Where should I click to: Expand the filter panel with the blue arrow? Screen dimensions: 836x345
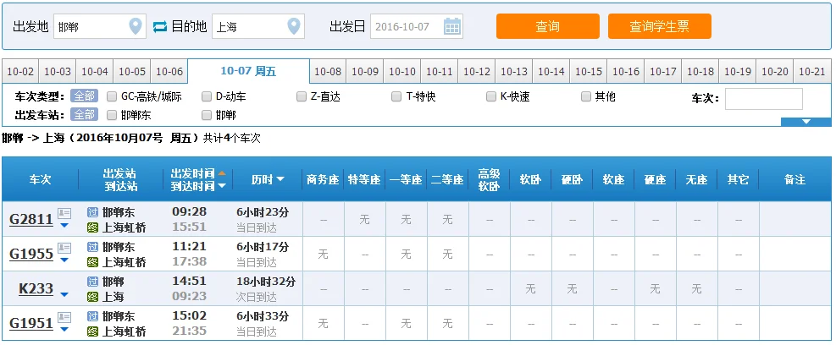point(806,122)
